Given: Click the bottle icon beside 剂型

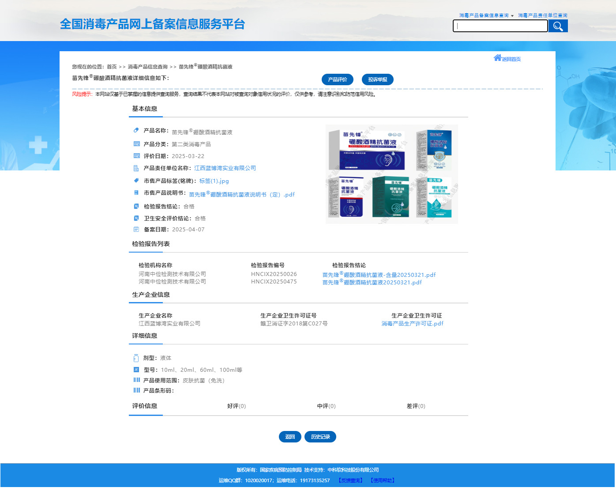Looking at the screenshot, I should [136, 358].
